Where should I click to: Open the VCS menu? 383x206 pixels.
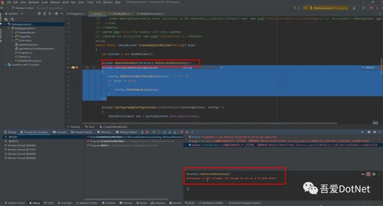click(98, 2)
